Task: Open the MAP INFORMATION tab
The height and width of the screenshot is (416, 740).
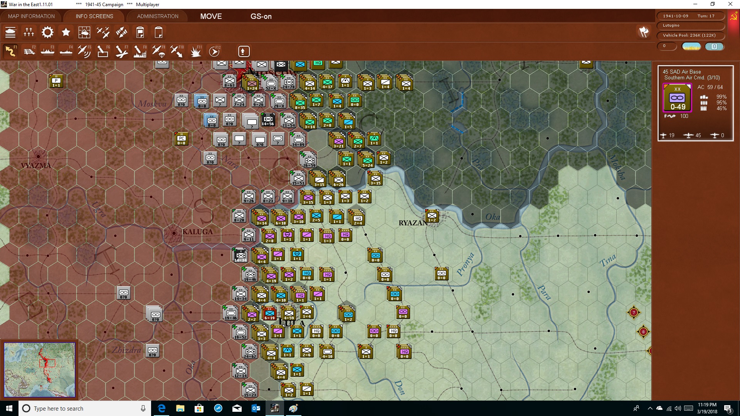Action: click(31, 16)
